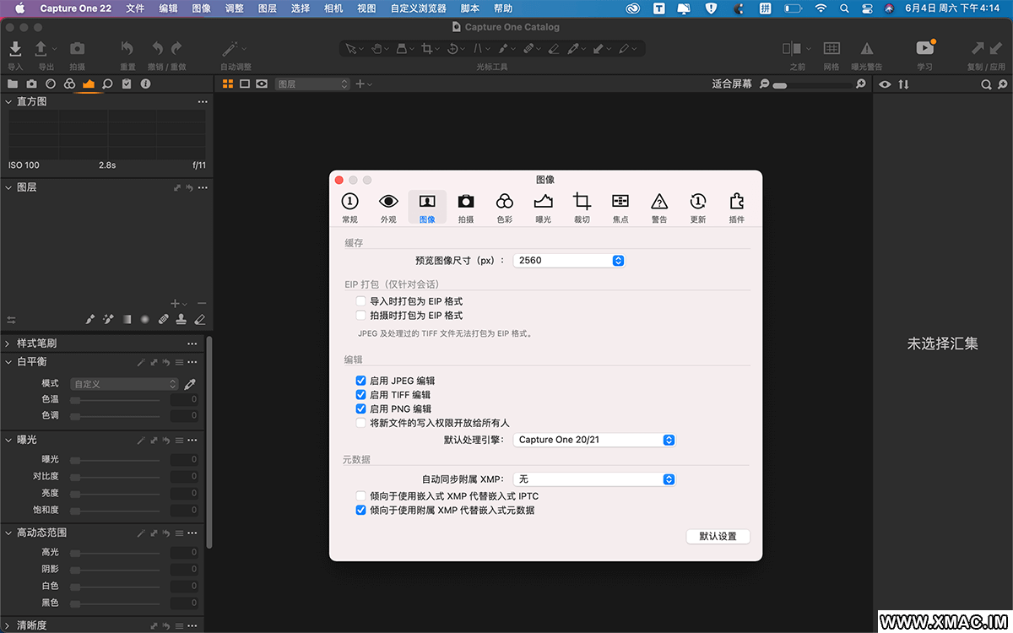
Task: Click the 重置 (Reset) toolbar icon
Action: click(x=127, y=49)
